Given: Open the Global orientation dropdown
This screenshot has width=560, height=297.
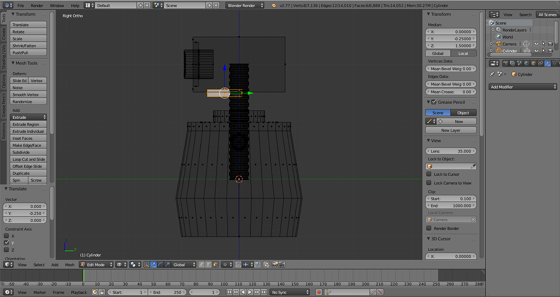Looking at the screenshot, I should click(x=184, y=265).
